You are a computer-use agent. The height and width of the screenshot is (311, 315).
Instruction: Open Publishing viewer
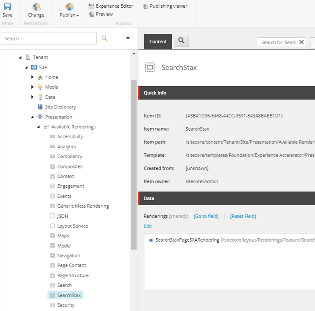165,6
